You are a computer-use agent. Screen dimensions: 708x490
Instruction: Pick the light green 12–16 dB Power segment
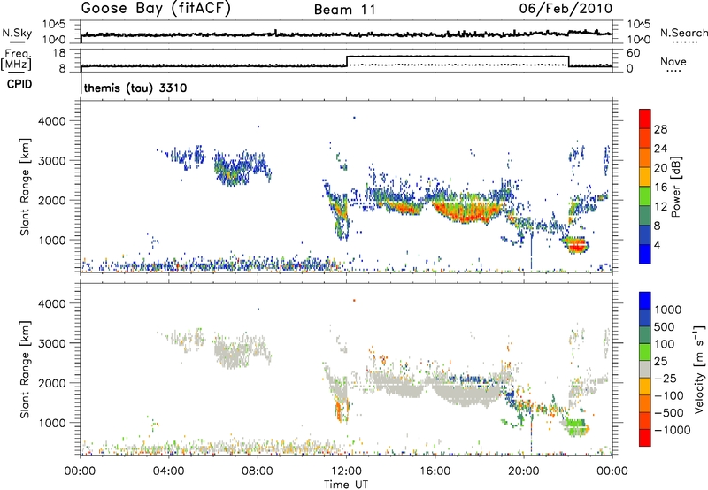pos(645,195)
